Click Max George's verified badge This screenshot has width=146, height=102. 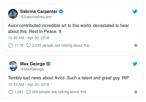click(x=48, y=64)
